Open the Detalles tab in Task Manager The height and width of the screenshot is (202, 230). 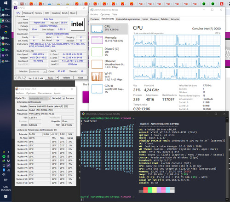165,19
